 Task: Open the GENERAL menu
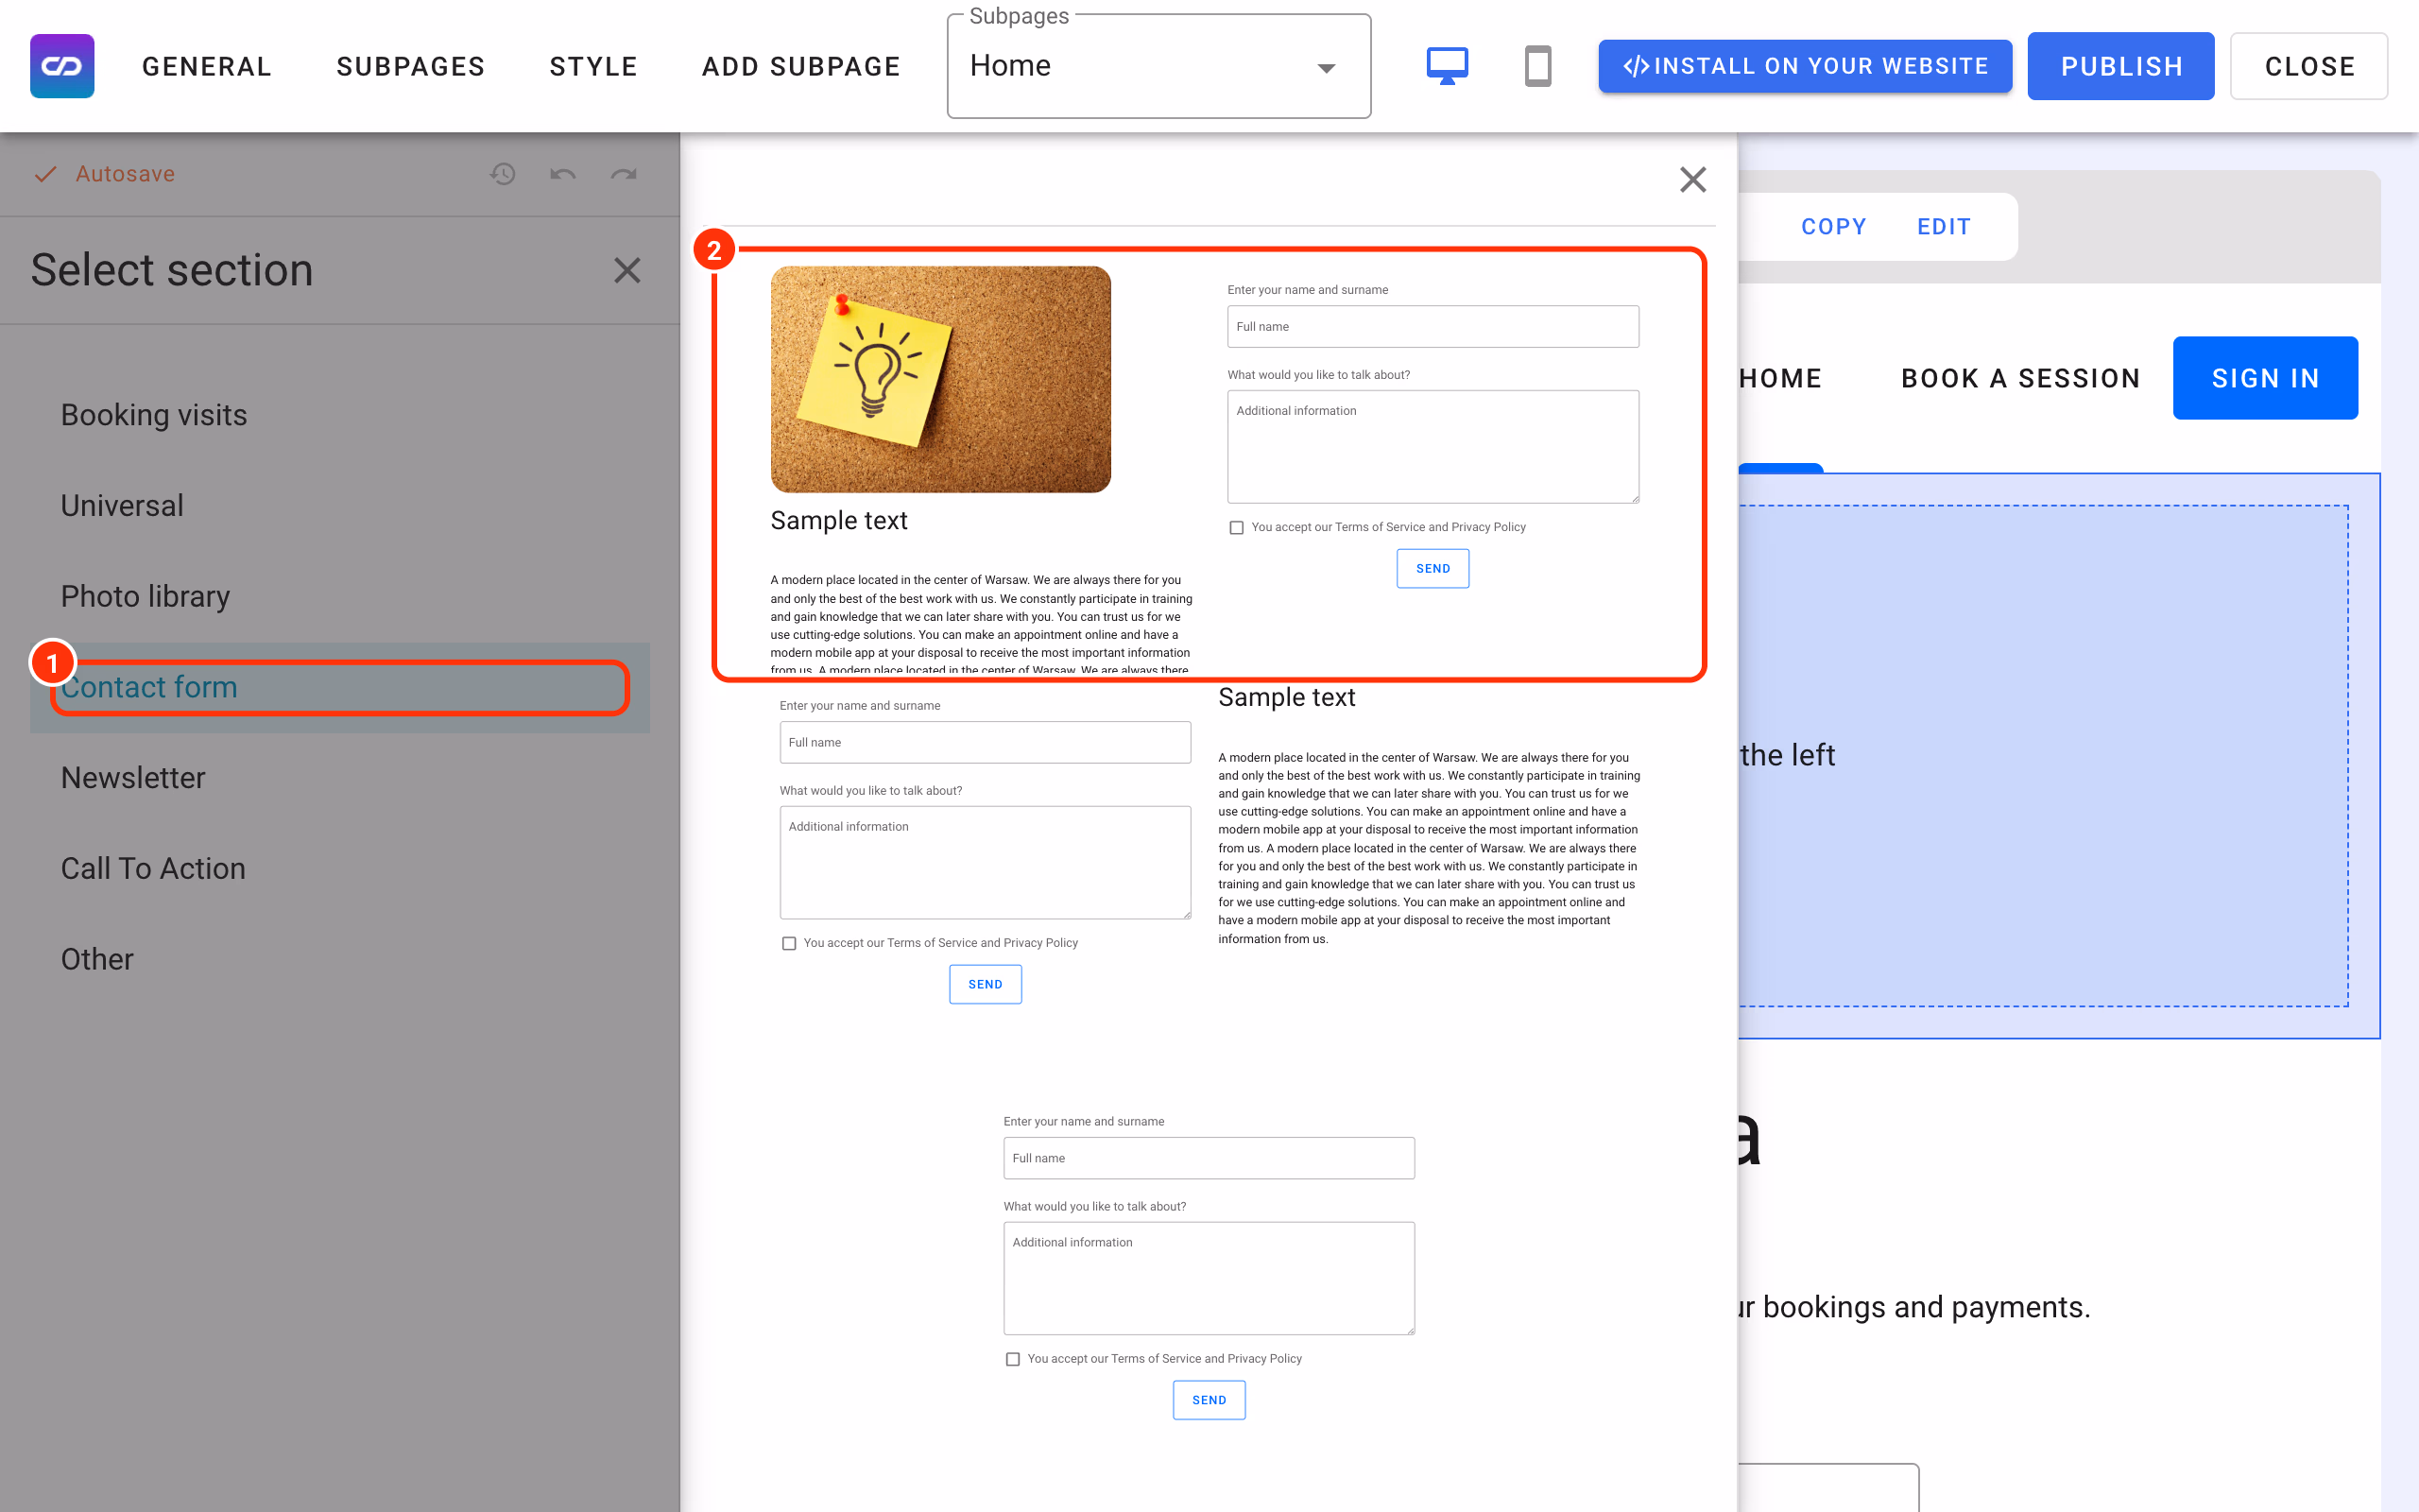click(207, 66)
